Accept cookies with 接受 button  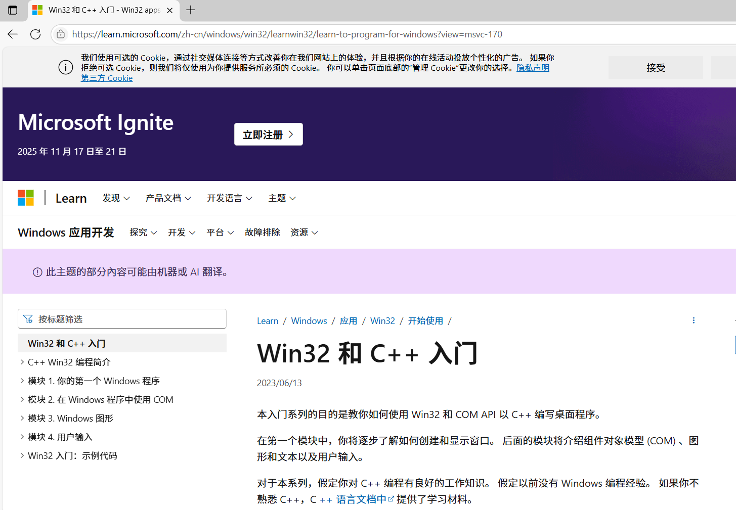[656, 68]
